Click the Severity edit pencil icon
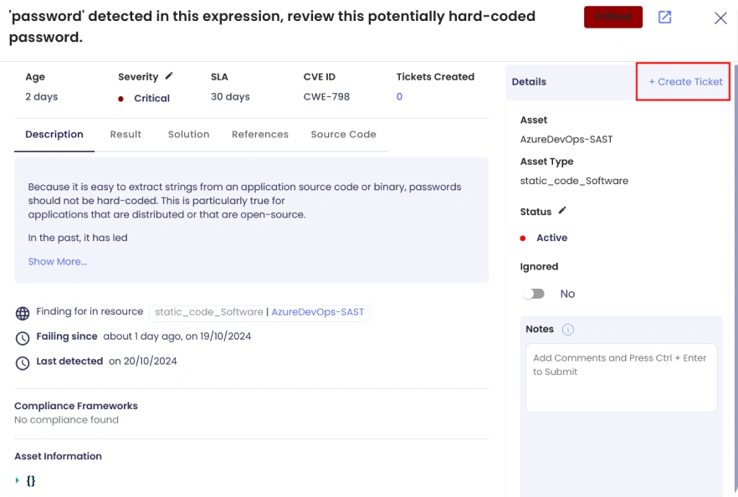Screen dimensions: 738x497 pos(169,76)
